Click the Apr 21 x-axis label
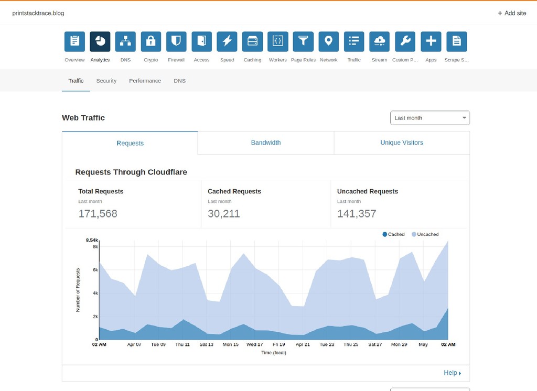 pos(303,344)
